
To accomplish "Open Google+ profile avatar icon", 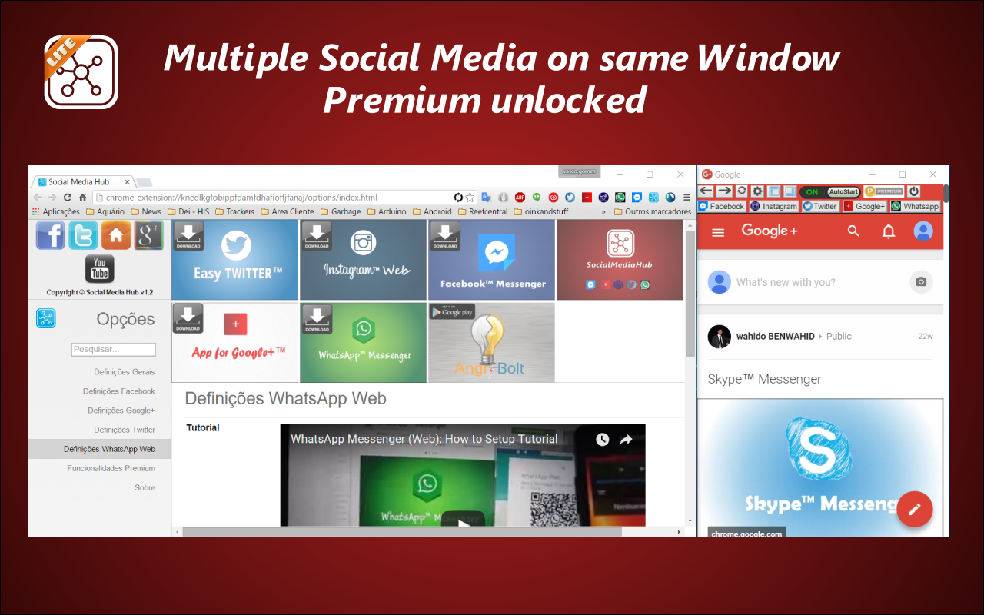I will [x=923, y=231].
